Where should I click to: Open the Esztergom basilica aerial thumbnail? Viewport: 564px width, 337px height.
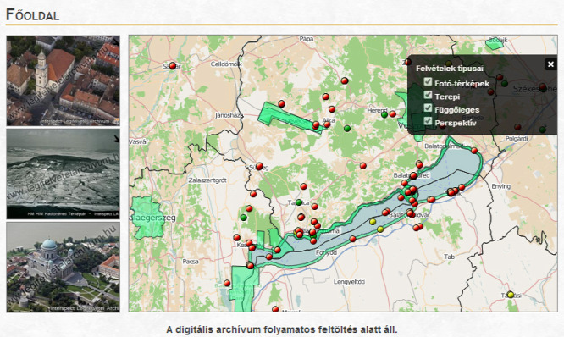tap(63, 268)
